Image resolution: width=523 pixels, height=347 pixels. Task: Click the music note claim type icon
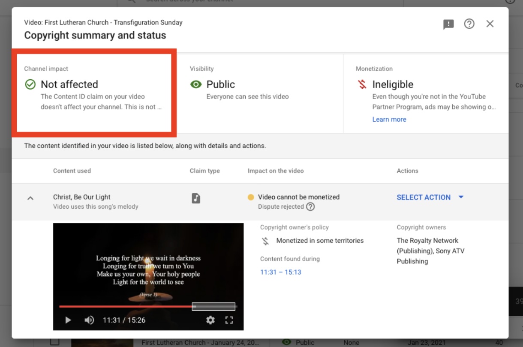pyautogui.click(x=196, y=198)
